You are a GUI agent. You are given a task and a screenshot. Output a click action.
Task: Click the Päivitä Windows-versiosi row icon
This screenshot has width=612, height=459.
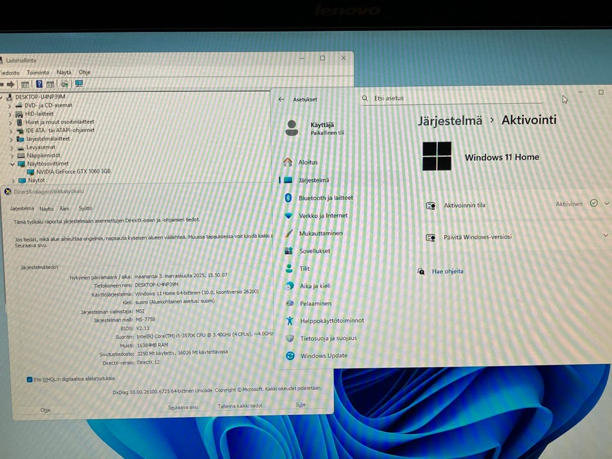(430, 238)
